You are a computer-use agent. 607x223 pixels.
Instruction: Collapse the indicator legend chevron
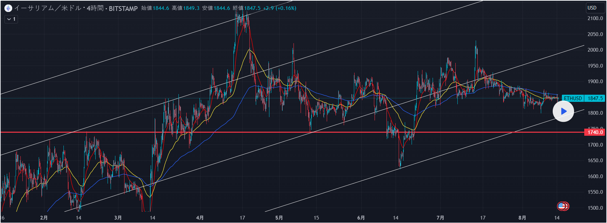tap(8, 19)
